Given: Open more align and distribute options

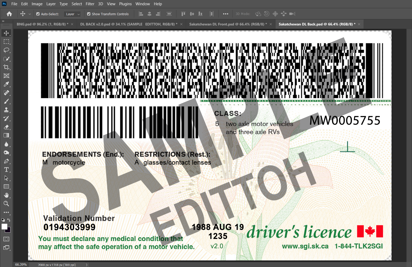Looking at the screenshot, I should [x=226, y=14].
